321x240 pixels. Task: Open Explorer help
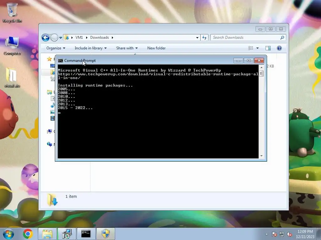279,48
